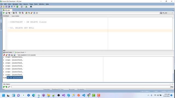Screen dimensions: 175x98
Task: Click the Save icon in main toolbar
Action: 6,7
